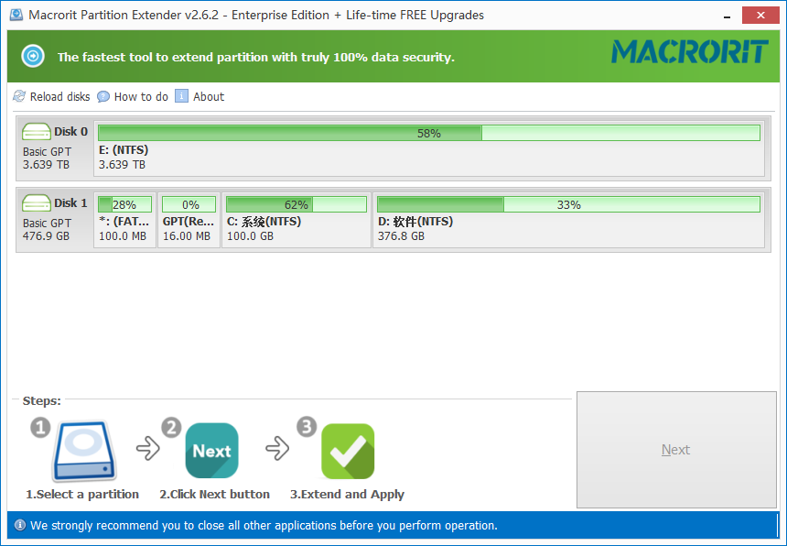Click the Macrorit app icon in title bar
Viewport: 787px width, 546px height.
[x=16, y=15]
